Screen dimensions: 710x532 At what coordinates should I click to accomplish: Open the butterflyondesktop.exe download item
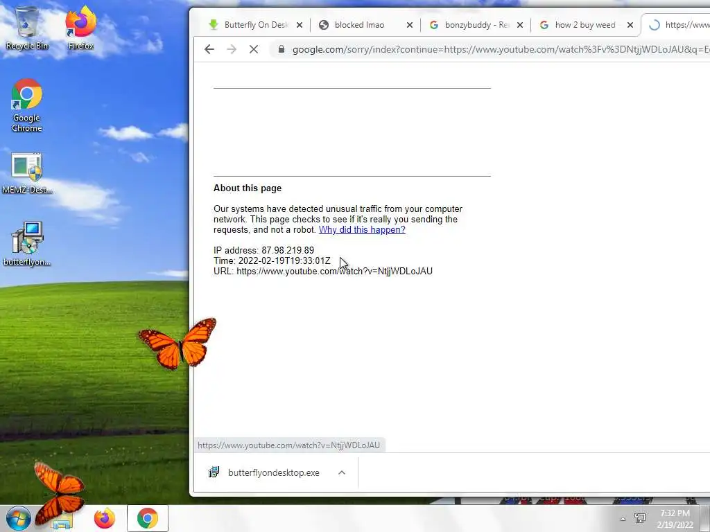(273, 472)
